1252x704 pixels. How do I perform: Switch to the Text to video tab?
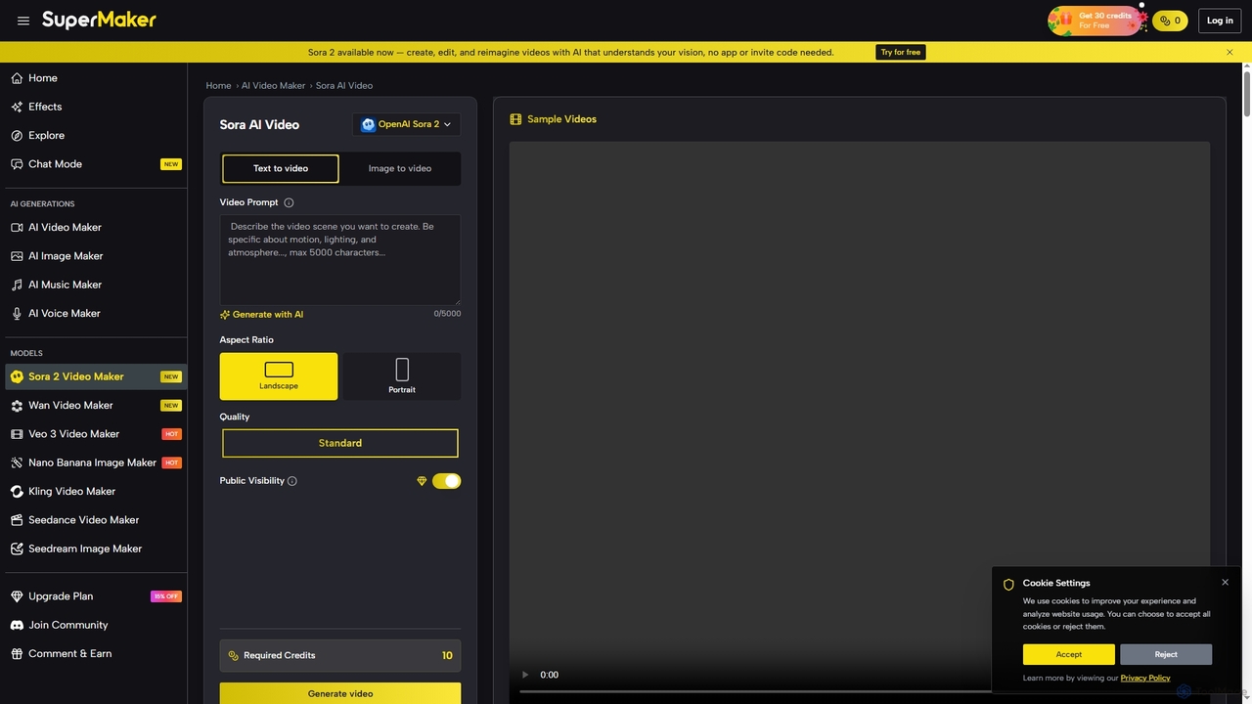(281, 168)
